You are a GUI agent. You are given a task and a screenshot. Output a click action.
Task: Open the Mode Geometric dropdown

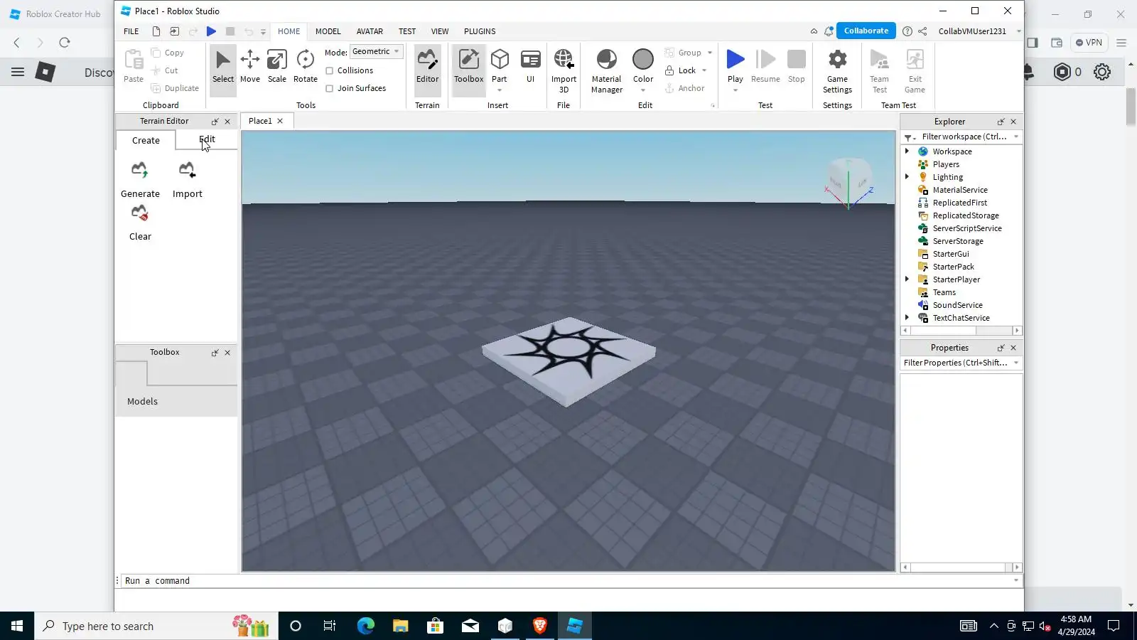(x=377, y=51)
